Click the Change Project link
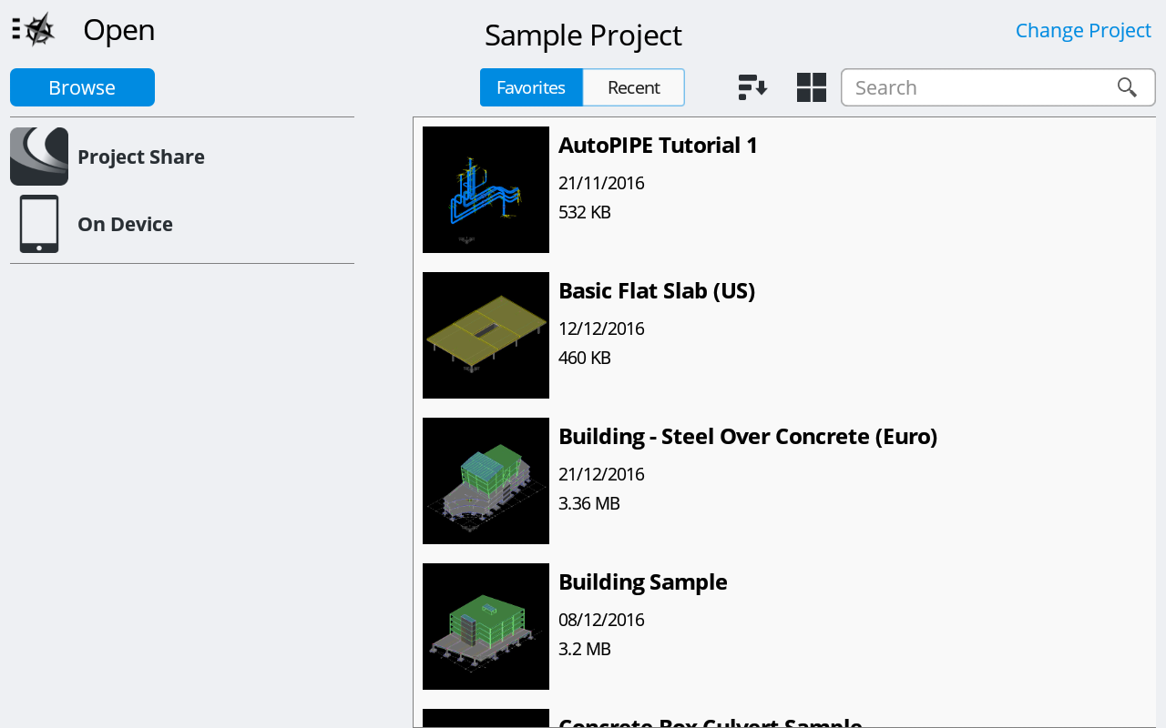Screen dimensions: 1166x728 tap(1083, 31)
